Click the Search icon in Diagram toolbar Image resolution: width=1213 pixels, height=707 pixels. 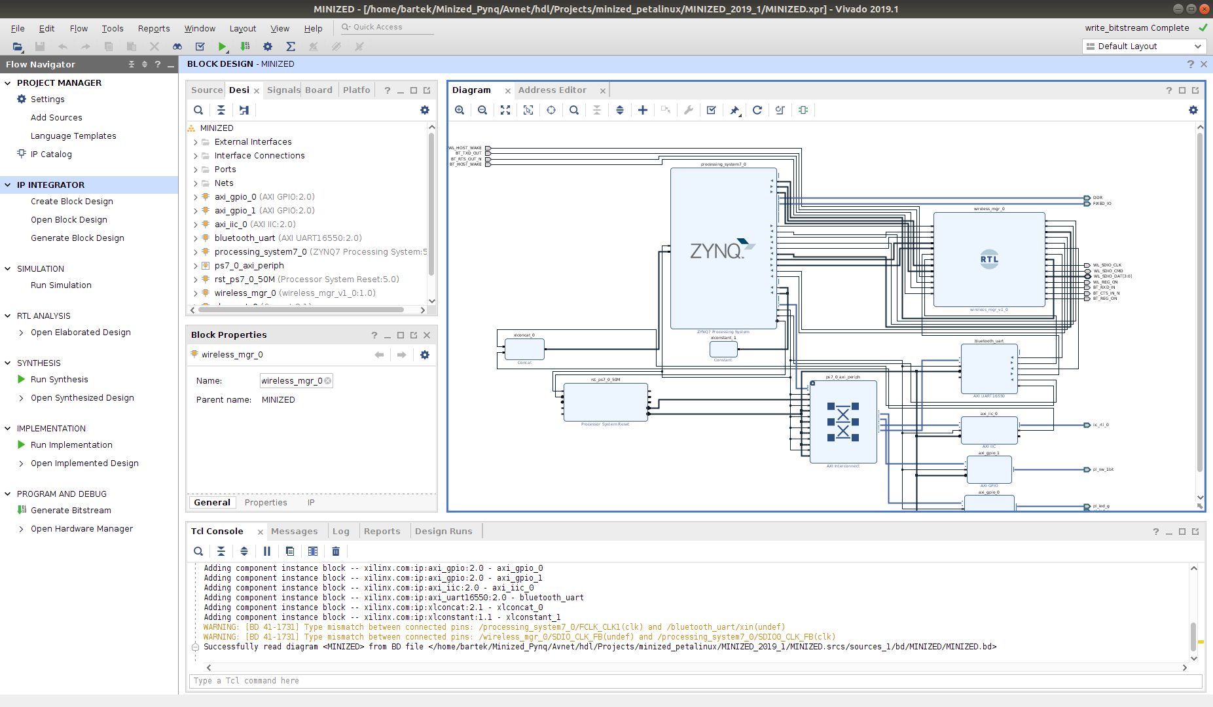pyautogui.click(x=574, y=110)
